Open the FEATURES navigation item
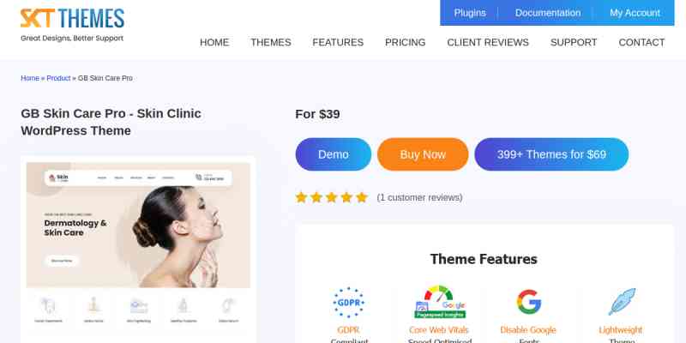The image size is (686, 343). pos(338,42)
